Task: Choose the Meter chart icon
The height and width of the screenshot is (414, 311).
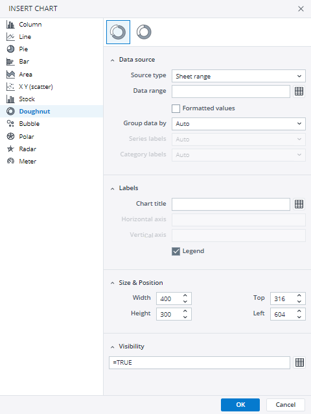Action: pyautogui.click(x=10, y=161)
